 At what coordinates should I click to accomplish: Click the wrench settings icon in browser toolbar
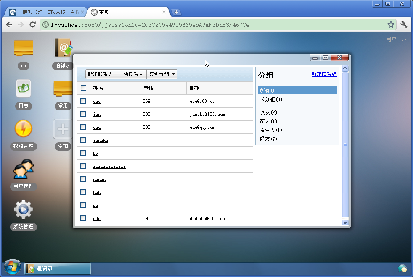click(404, 24)
